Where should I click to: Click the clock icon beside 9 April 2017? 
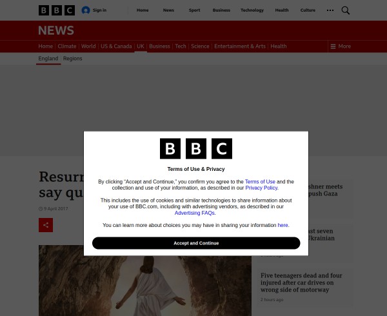[x=41, y=209]
